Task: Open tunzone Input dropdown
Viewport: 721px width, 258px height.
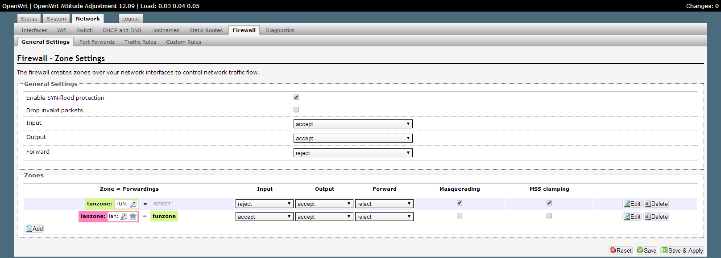Action: tap(265, 204)
